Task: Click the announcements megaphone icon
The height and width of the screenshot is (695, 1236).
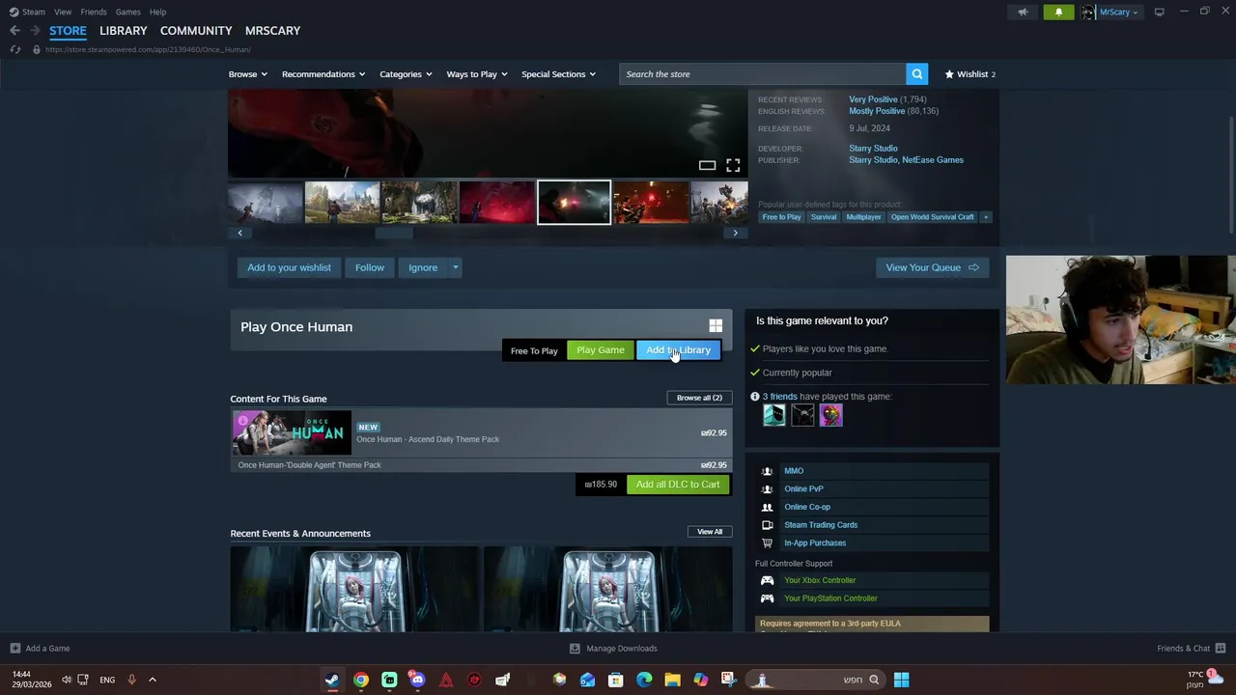Action: [1023, 12]
